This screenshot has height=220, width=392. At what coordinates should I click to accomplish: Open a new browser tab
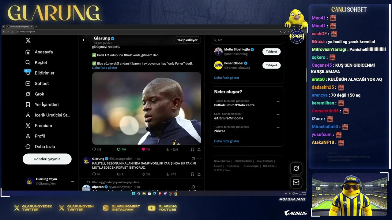(x=36, y=27)
